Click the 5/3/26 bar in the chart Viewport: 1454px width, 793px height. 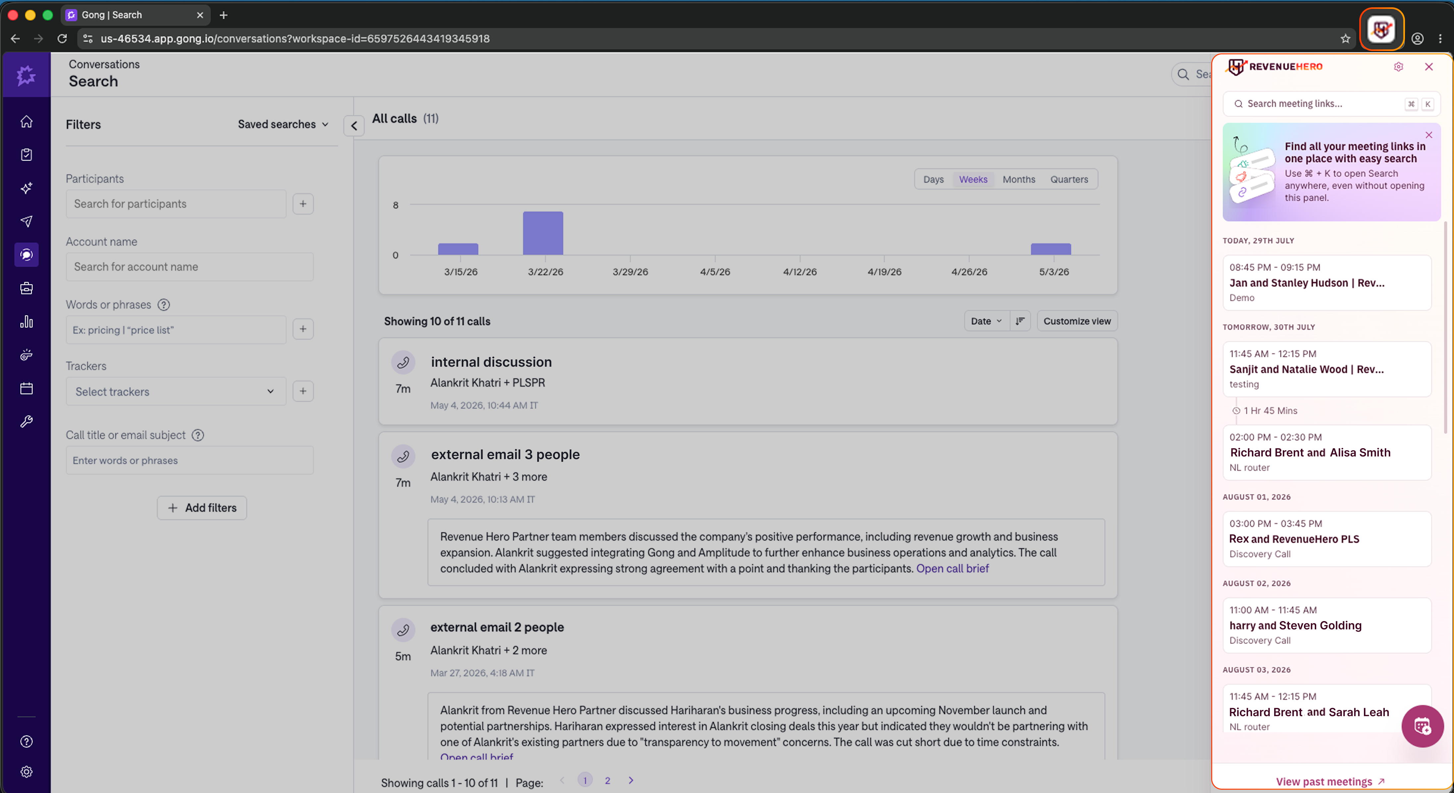(x=1051, y=249)
